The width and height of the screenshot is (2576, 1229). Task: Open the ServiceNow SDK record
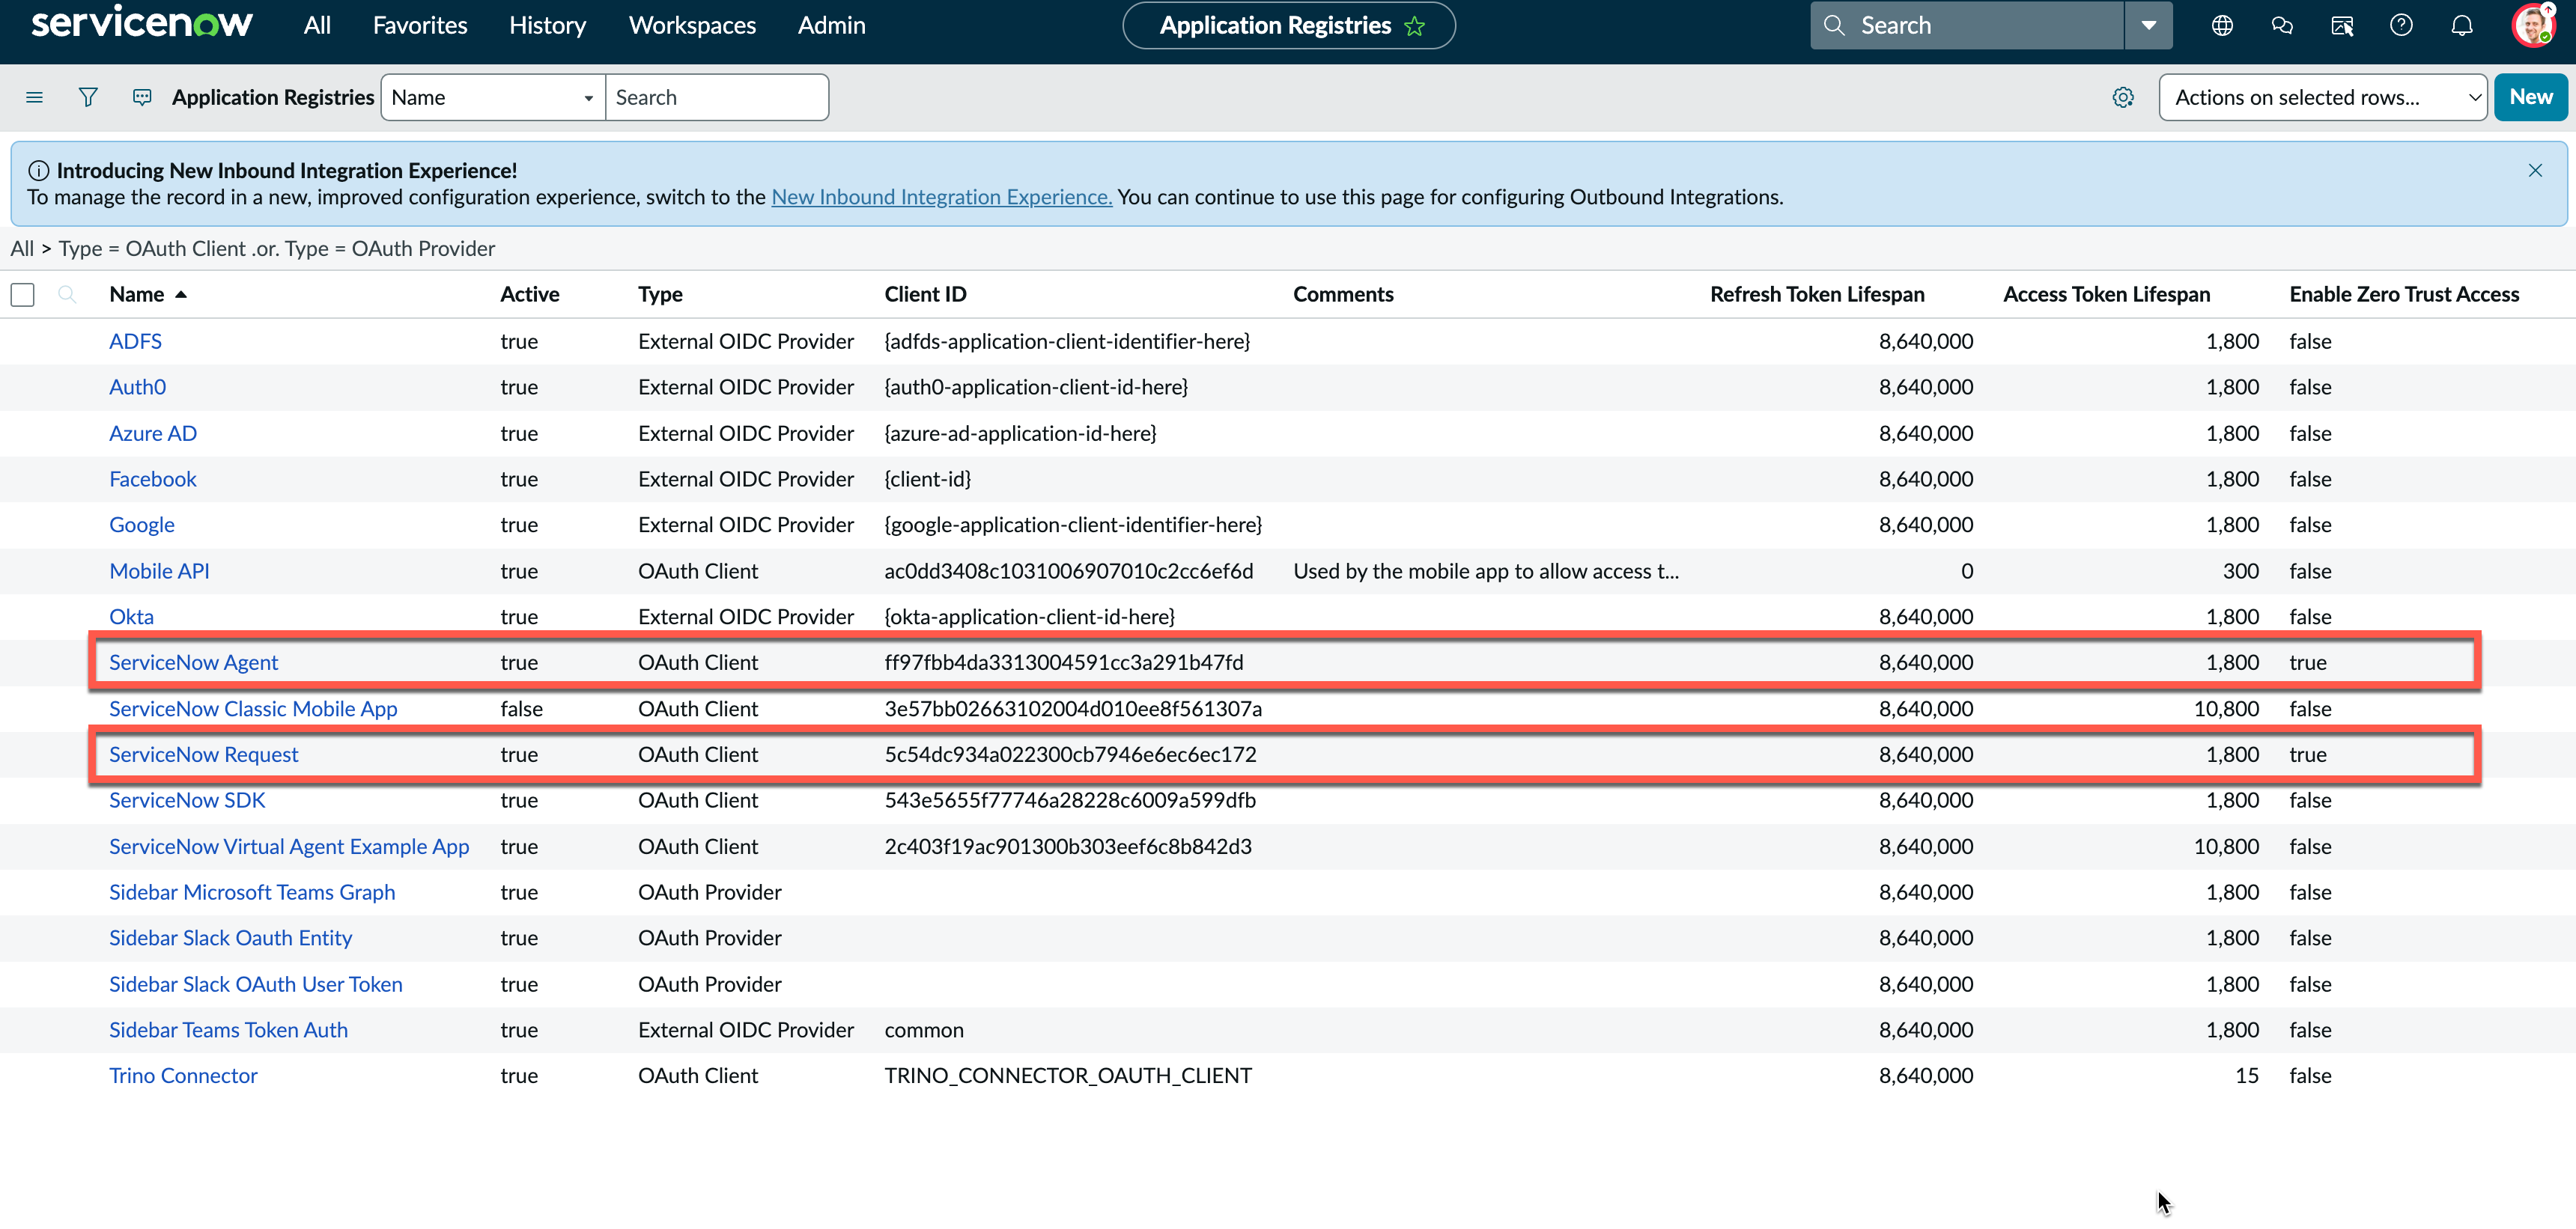click(x=187, y=800)
